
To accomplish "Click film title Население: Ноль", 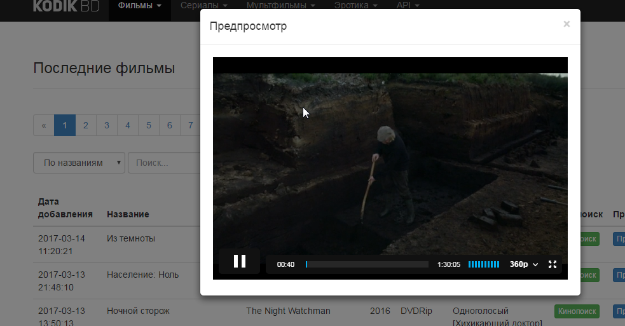I will pyautogui.click(x=142, y=275).
